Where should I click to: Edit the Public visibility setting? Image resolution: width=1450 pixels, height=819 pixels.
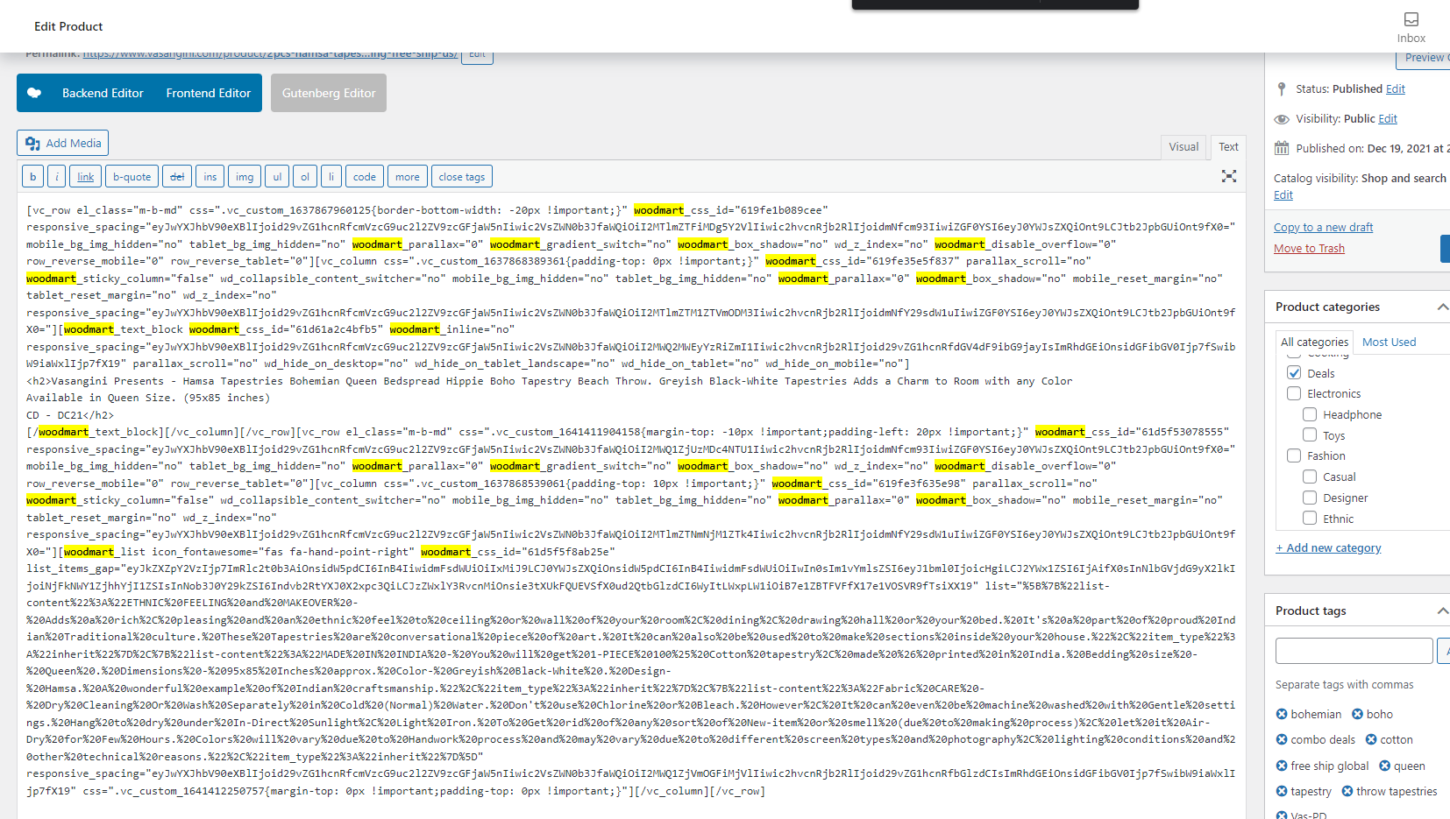click(x=1388, y=118)
